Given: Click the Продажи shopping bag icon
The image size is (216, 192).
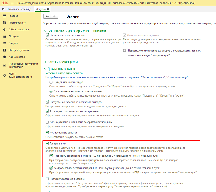Looking at the screenshot, I should click(4, 36).
